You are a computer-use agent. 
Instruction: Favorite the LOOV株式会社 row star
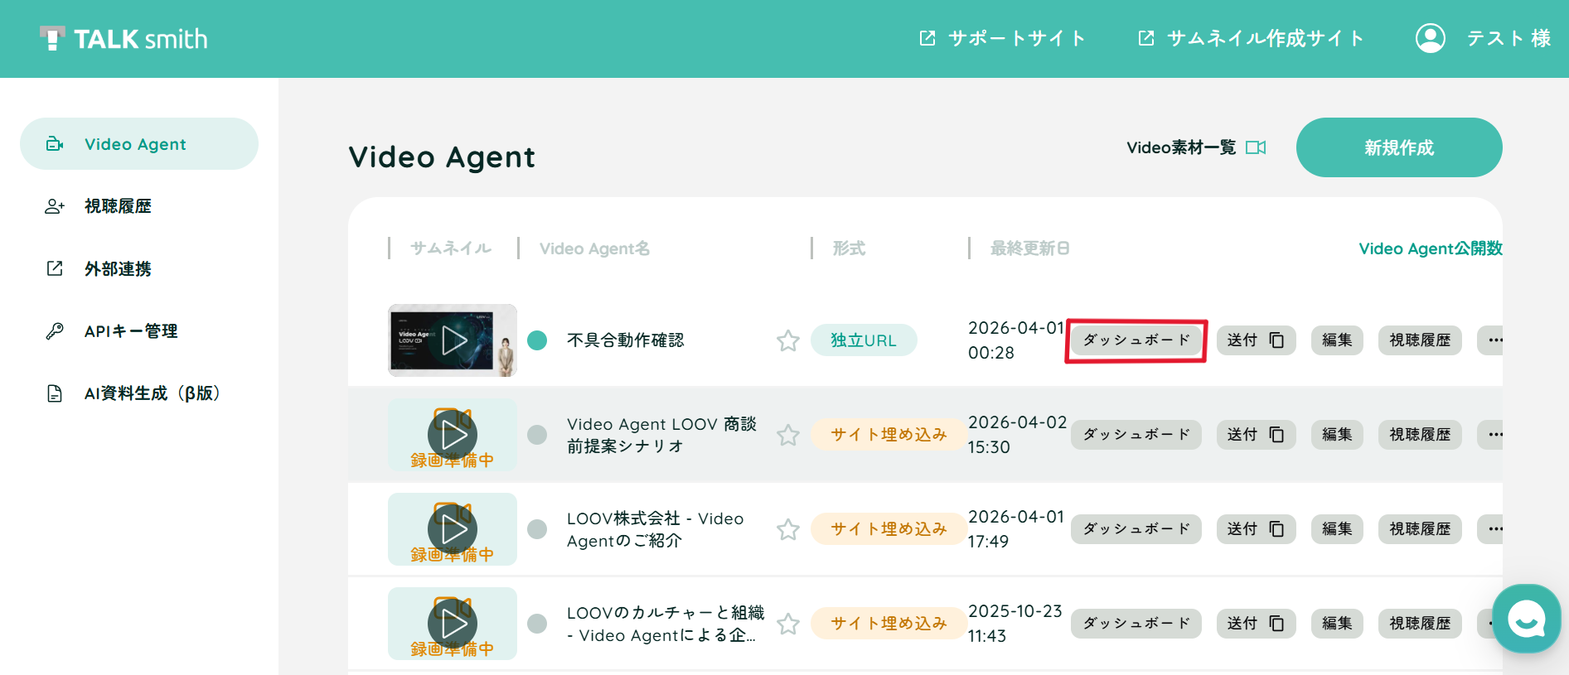(787, 529)
